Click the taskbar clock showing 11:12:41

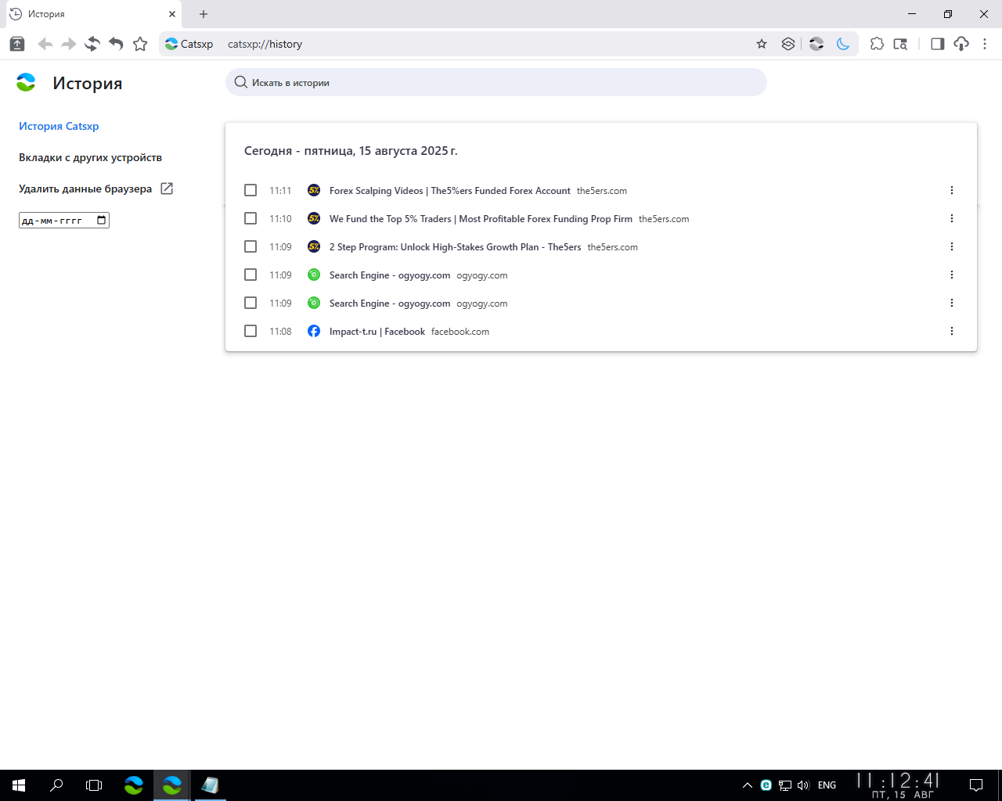click(x=899, y=785)
